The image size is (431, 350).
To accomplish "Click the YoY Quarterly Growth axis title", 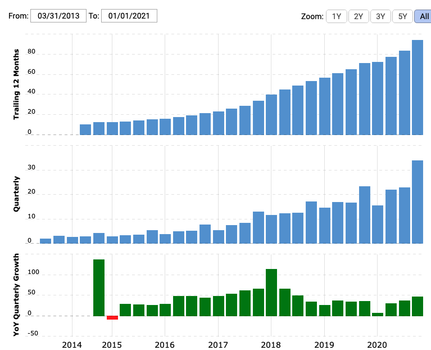I will tap(16, 295).
